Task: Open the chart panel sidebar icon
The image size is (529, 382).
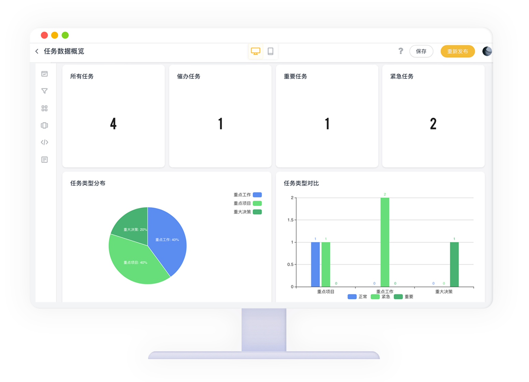Action: [x=44, y=74]
